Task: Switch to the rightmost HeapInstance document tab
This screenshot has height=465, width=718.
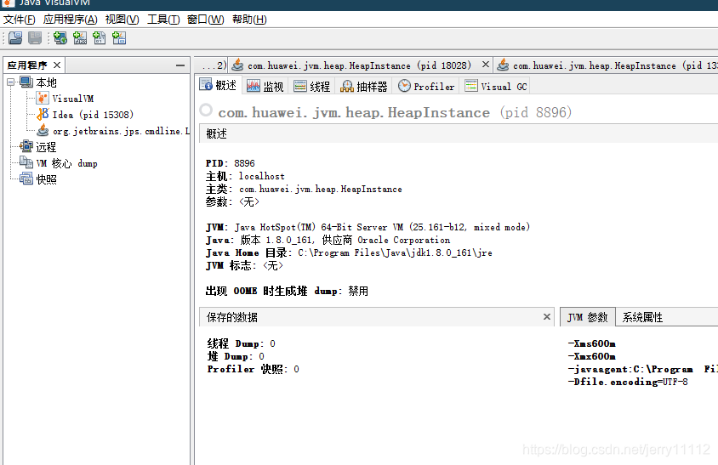Action: tap(607, 65)
